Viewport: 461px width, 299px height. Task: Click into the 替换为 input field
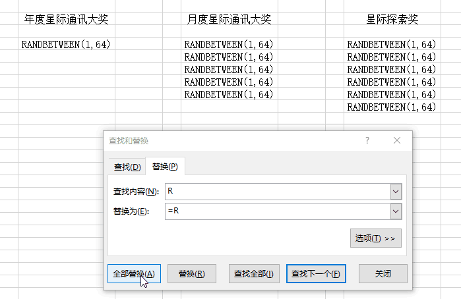pyautogui.click(x=278, y=211)
